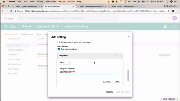Close the Add setting dialog
Screen dimensions: 180x101
click(x=129, y=36)
